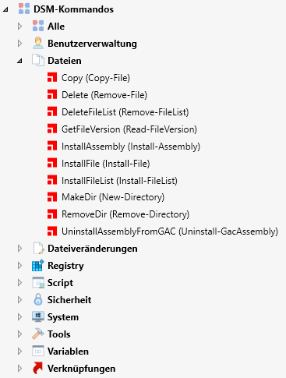The width and height of the screenshot is (286, 378).
Task: Select InstallFileList (Install-FileList) entry
Action: [x=119, y=180]
